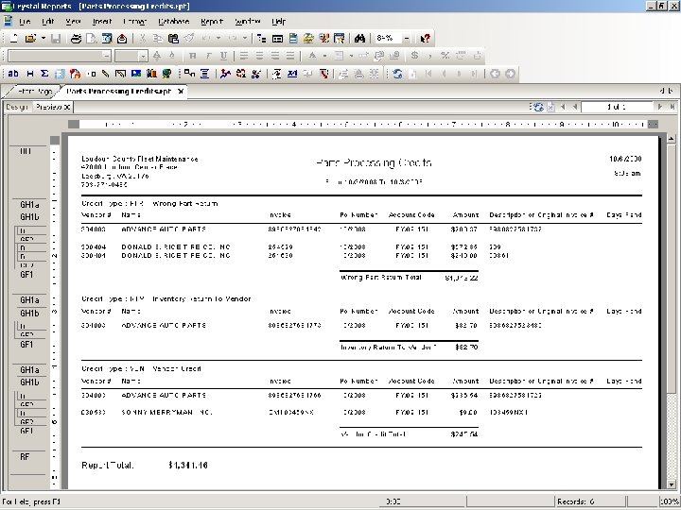Click the Find binoculars icon
Screen dimensions: 681x510
pos(359,39)
